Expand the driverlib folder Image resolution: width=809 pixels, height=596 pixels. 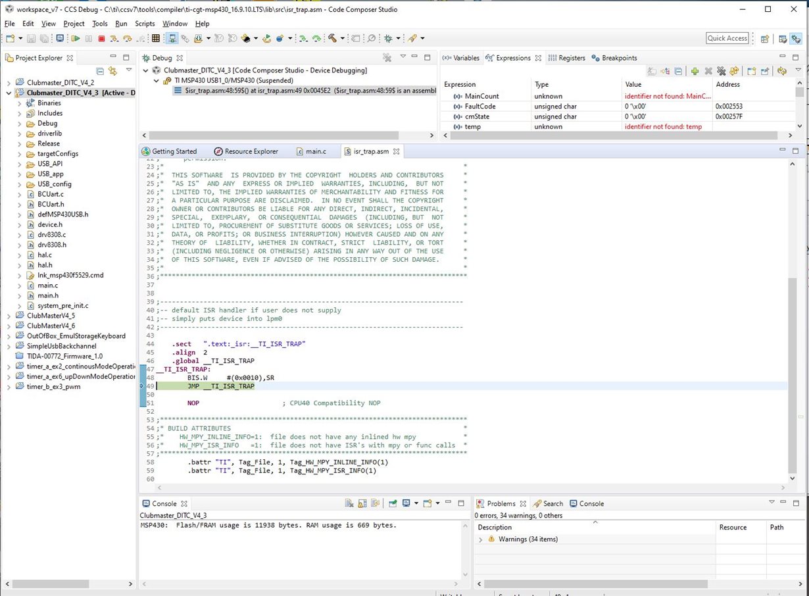point(20,134)
